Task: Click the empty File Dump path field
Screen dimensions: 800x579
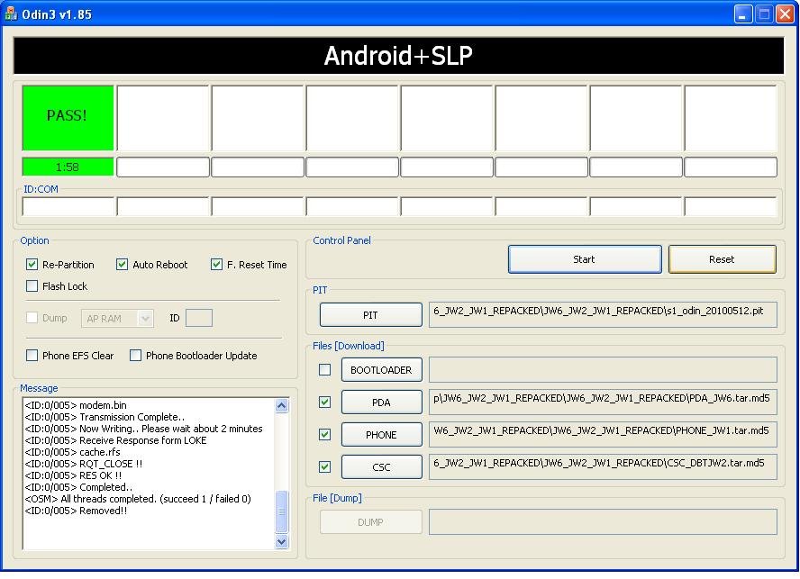Action: tap(603, 522)
